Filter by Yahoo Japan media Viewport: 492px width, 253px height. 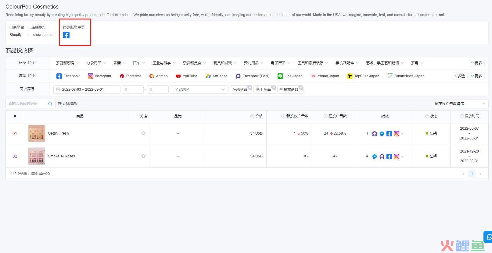pos(325,76)
